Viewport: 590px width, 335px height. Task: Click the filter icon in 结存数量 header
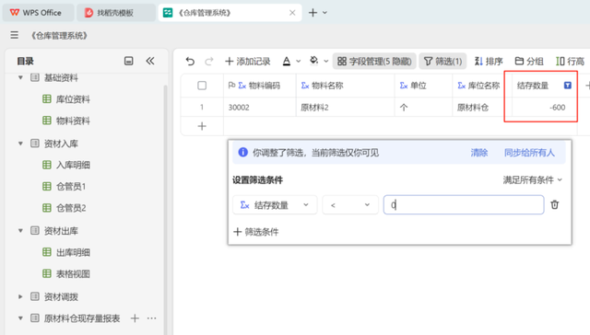[568, 86]
